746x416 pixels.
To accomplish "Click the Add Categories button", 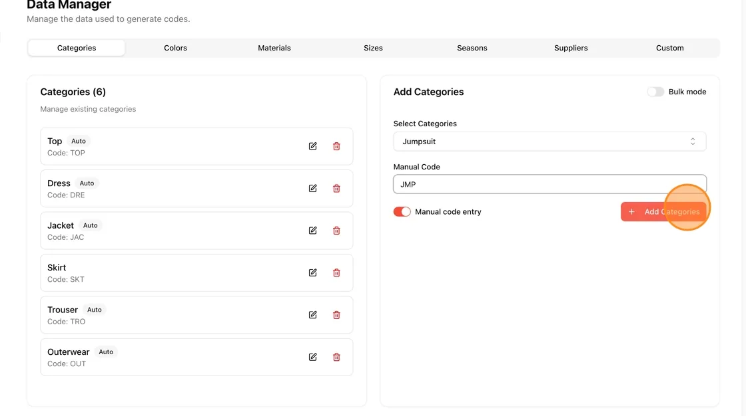I will [x=663, y=212].
